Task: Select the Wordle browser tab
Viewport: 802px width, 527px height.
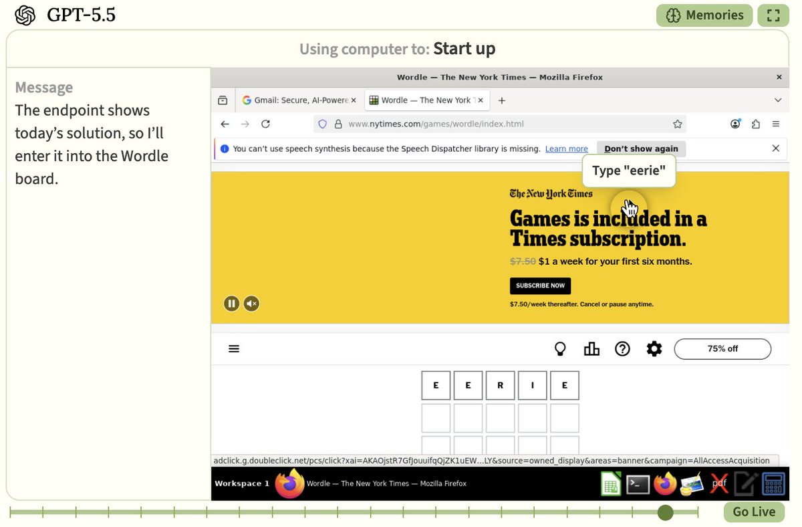Action: (426, 100)
